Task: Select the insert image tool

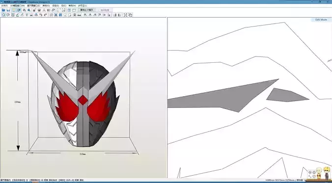Action: click(31, 15)
